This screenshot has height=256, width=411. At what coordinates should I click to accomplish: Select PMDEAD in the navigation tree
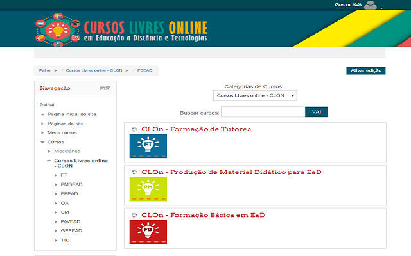click(x=71, y=184)
